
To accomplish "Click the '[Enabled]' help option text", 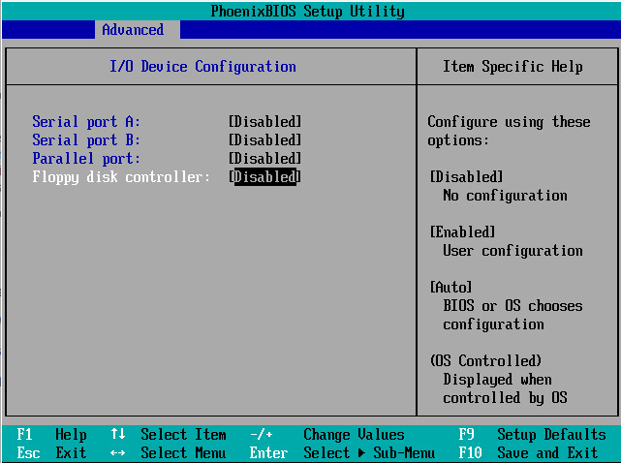I will pyautogui.click(x=462, y=232).
